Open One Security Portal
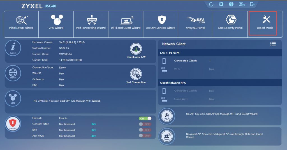The height and width of the screenshot is (150, 287). pos(230,24)
